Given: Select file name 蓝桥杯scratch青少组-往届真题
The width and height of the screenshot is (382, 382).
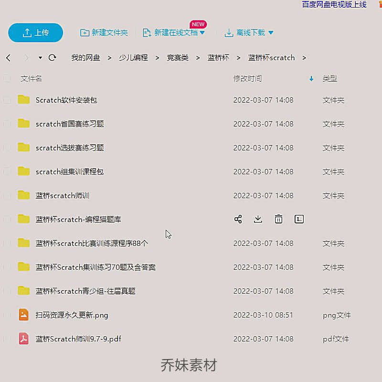Looking at the screenshot, I should coord(85,291).
